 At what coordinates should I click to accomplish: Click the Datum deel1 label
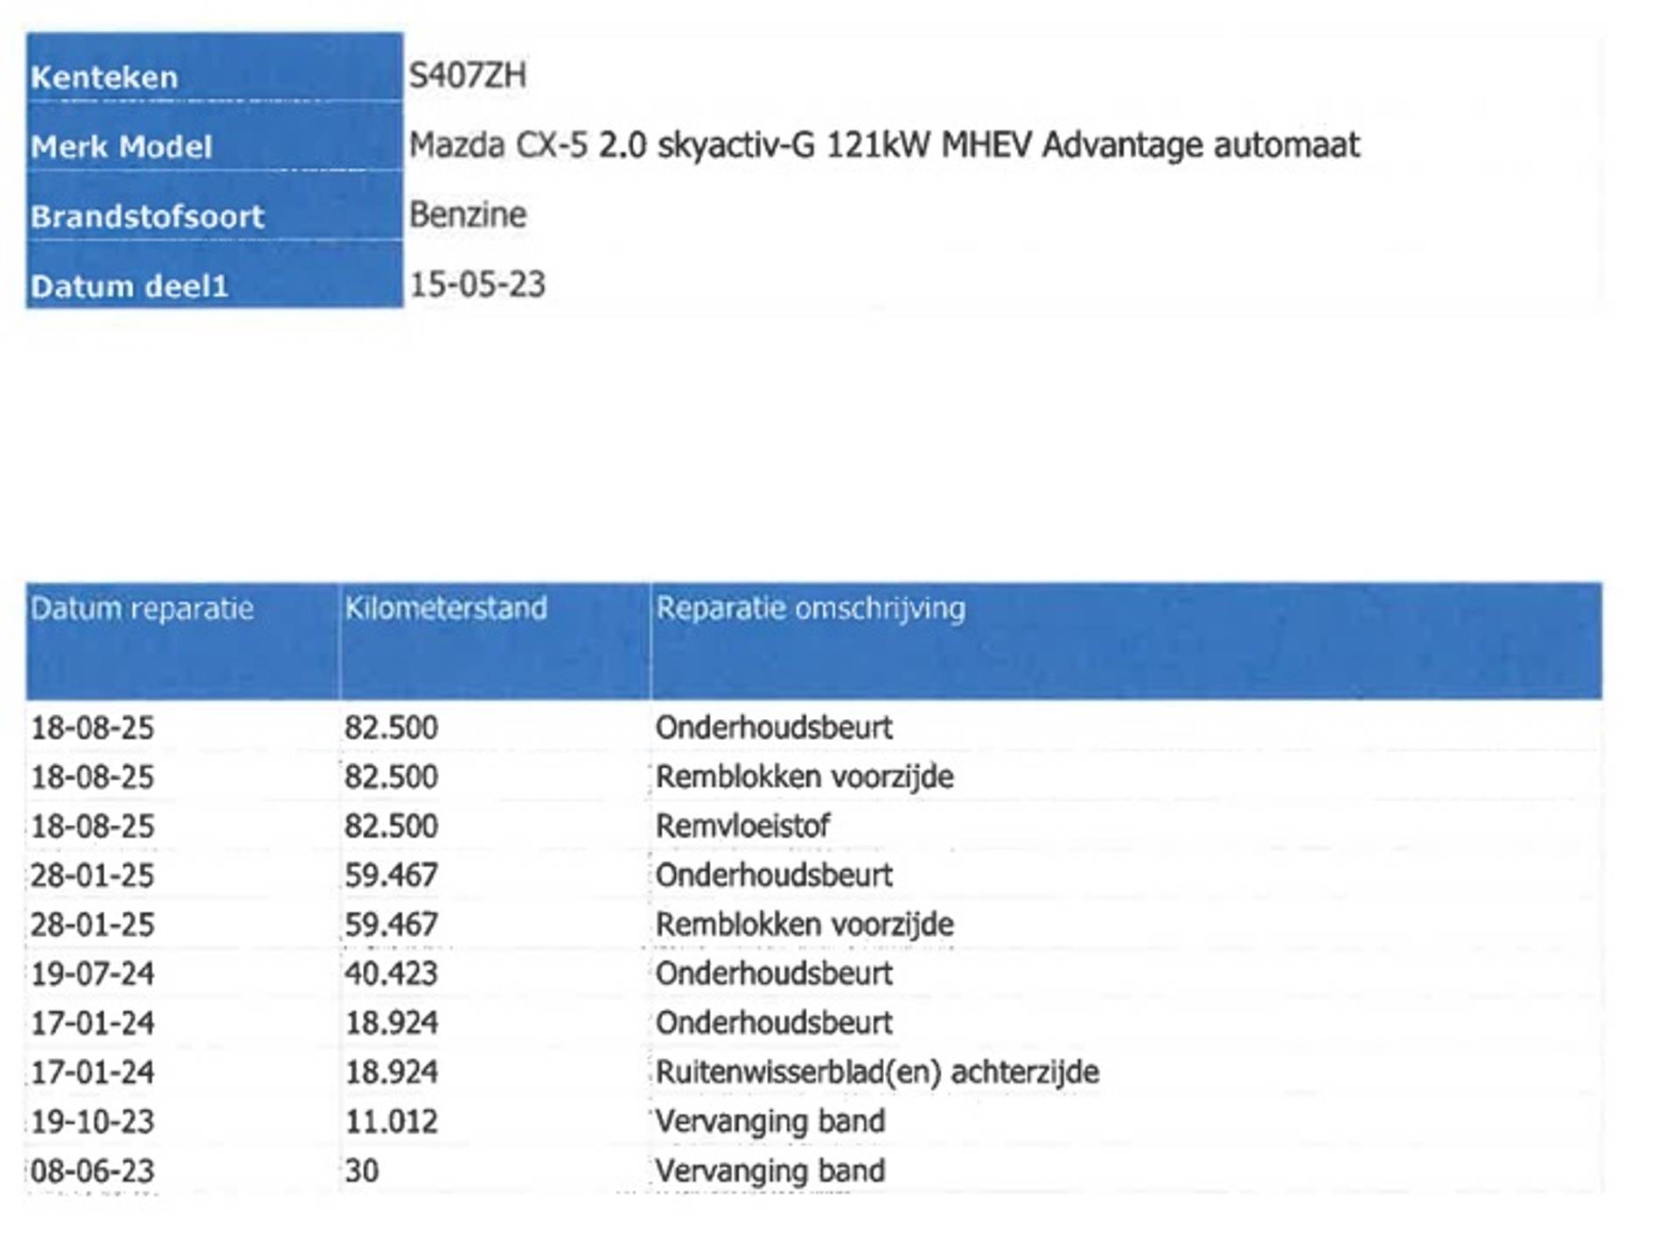tap(129, 286)
